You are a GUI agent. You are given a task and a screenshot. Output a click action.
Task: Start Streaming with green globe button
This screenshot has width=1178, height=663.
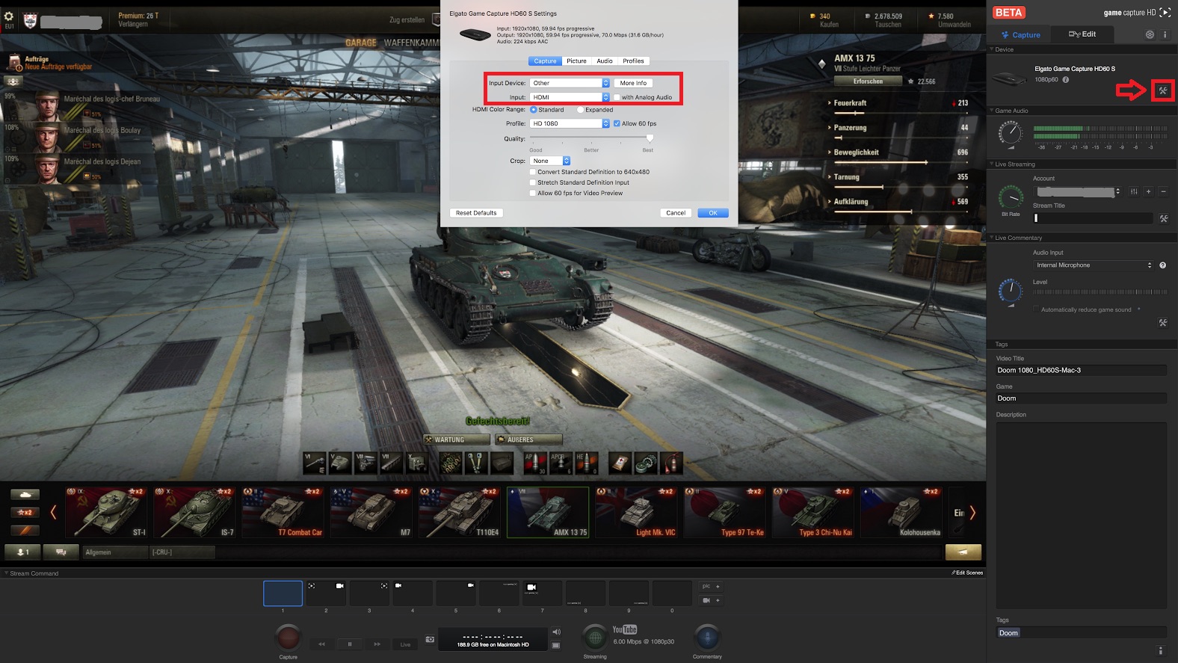click(x=595, y=638)
